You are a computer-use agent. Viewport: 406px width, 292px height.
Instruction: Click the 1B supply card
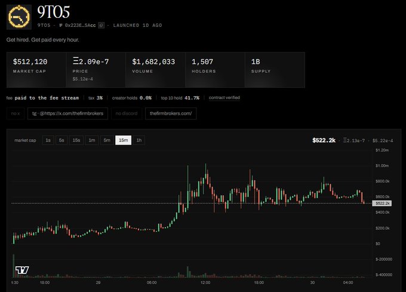pos(275,70)
